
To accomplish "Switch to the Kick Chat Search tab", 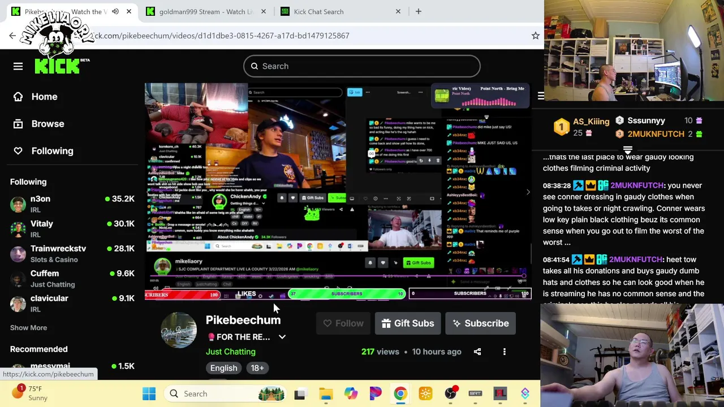I will point(341,11).
